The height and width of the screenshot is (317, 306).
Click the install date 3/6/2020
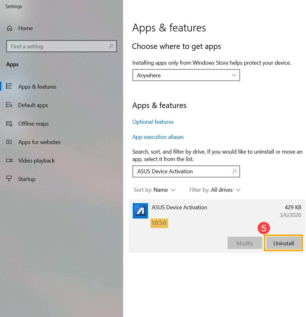(290, 215)
